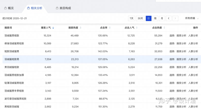Sort by 搜索热度 column

click(x=80, y=28)
